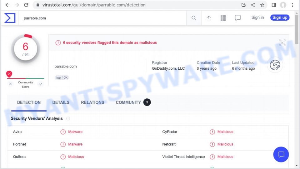Click the 6 / 94 detection score circle
Image resolution: width=300 pixels, height=169 pixels.
pyautogui.click(x=25, y=48)
